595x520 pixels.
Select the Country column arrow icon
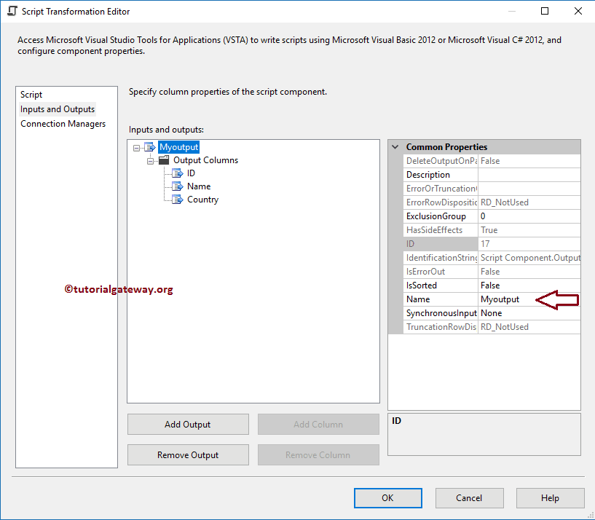[177, 200]
